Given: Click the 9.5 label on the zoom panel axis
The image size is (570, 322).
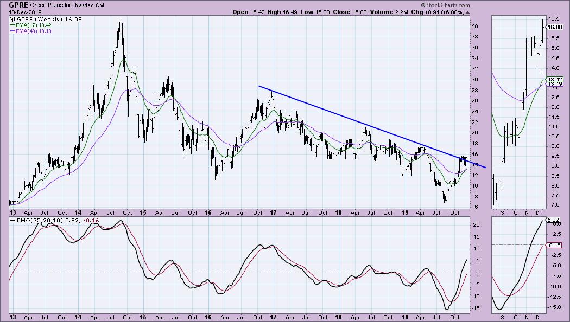Looking at the screenshot, I should click(x=554, y=157).
